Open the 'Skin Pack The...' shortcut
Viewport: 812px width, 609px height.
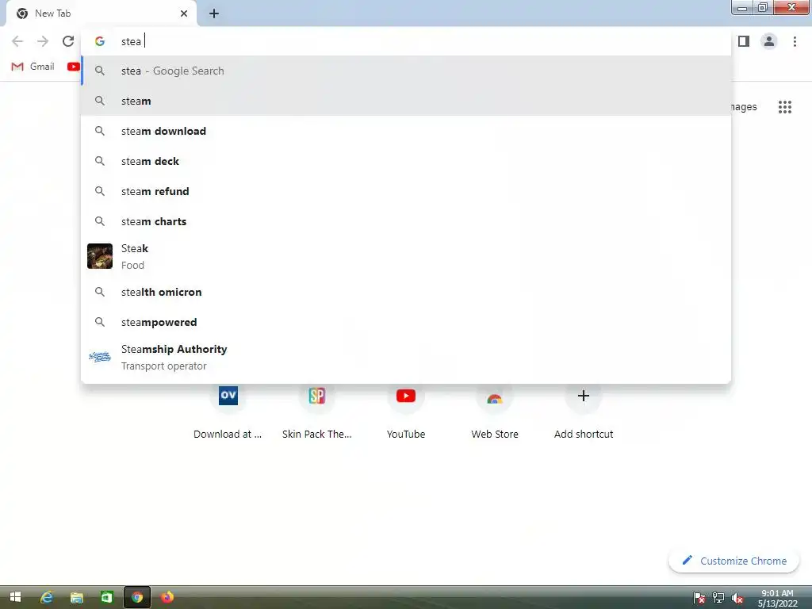coord(317,412)
